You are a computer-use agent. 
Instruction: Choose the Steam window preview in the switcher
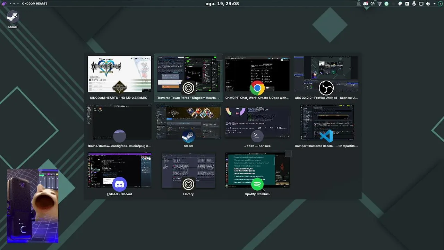coord(188,123)
